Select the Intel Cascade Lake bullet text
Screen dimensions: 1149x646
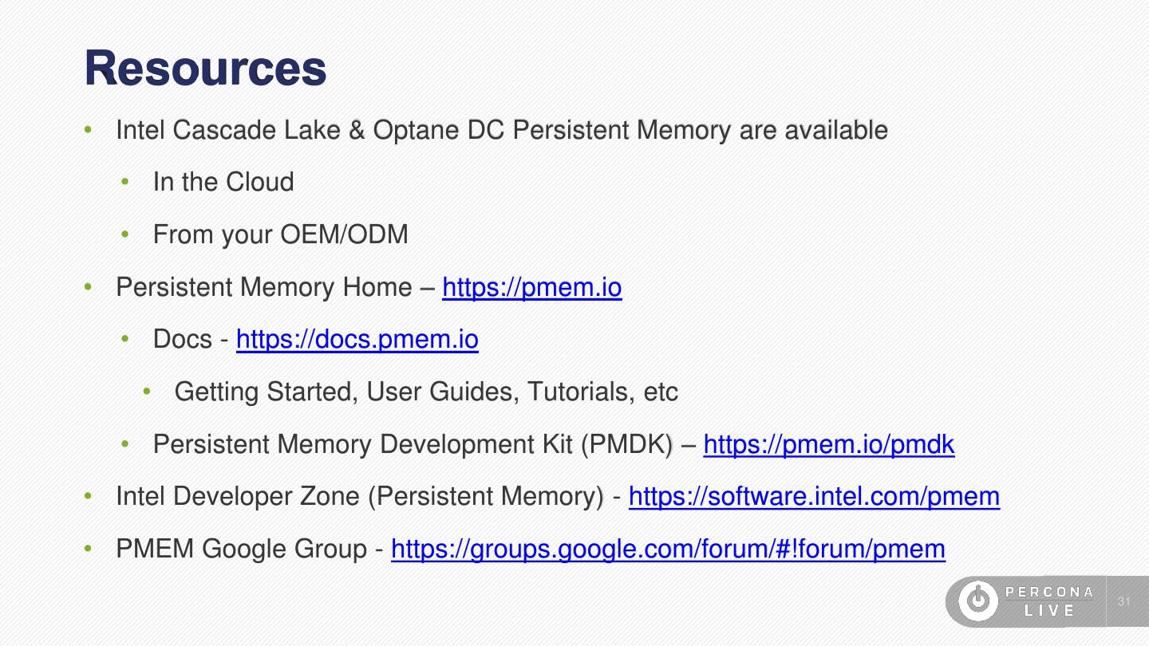point(501,130)
